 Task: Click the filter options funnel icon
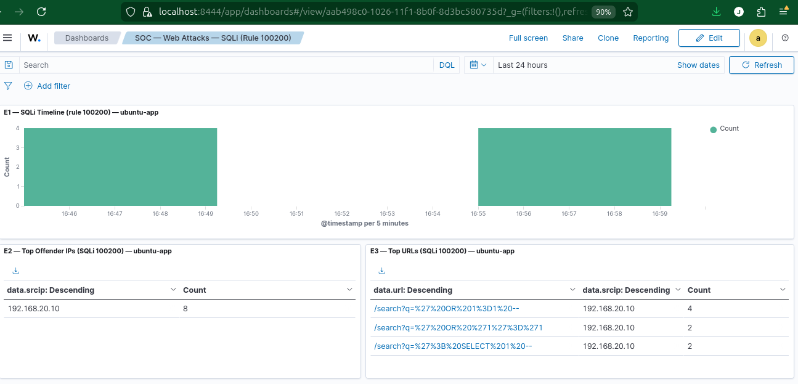click(x=8, y=86)
